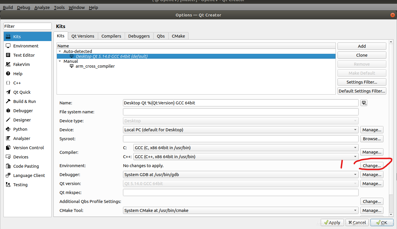Viewport: 397px width, 229px height.
Task: Open the C++ settings category
Action: 27,83
